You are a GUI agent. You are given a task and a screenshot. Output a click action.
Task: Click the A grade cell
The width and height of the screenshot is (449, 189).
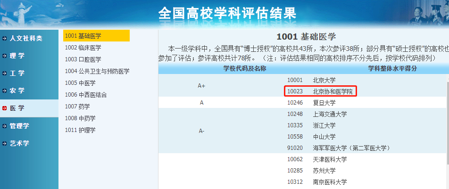pos(201,103)
